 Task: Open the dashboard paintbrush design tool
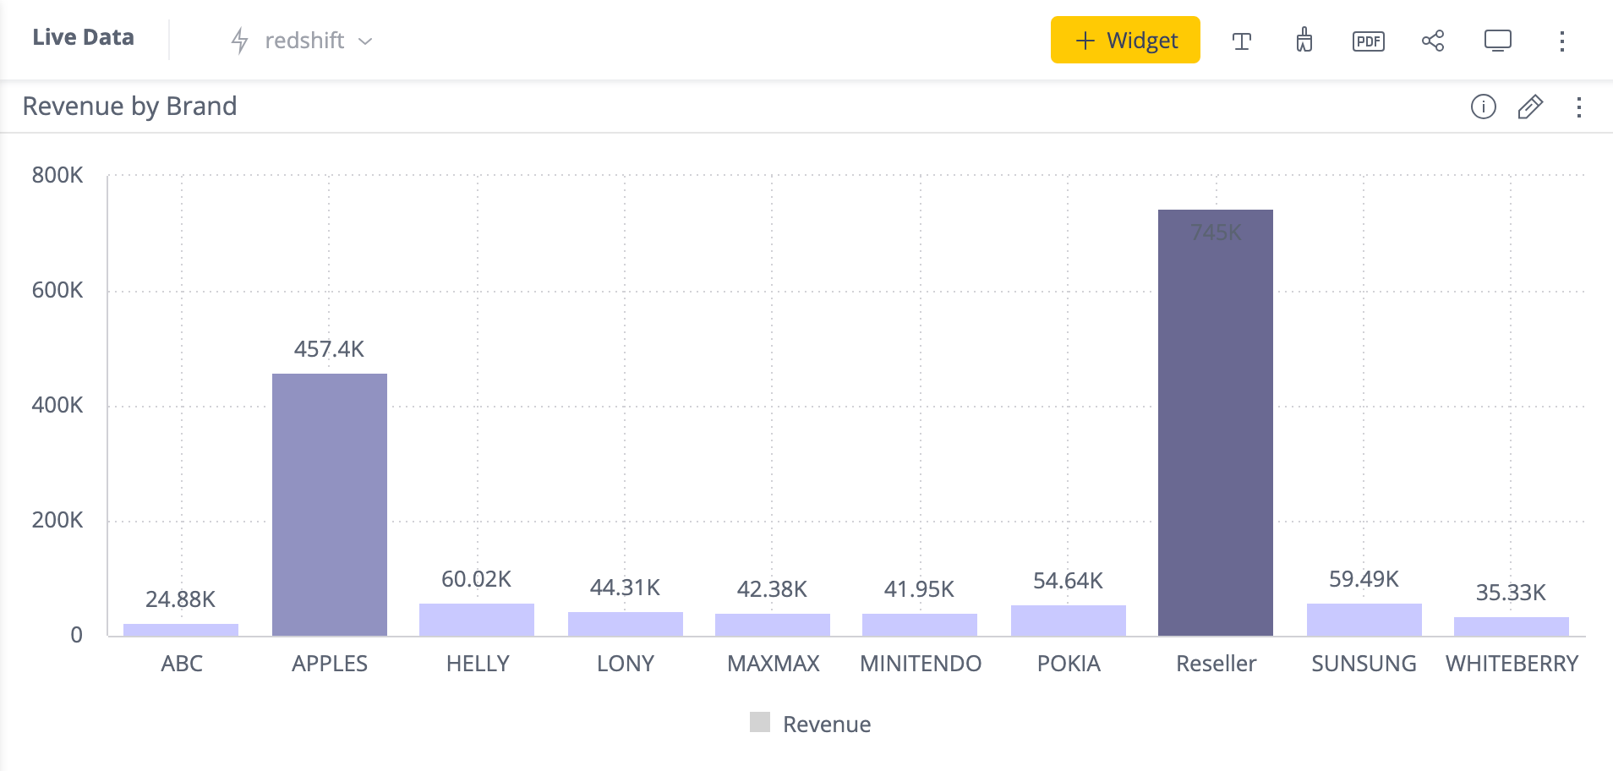1304,40
